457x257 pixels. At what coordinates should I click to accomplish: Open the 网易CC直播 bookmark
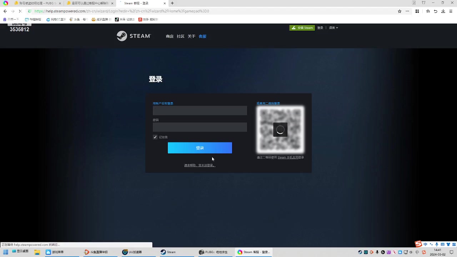(x=56, y=20)
